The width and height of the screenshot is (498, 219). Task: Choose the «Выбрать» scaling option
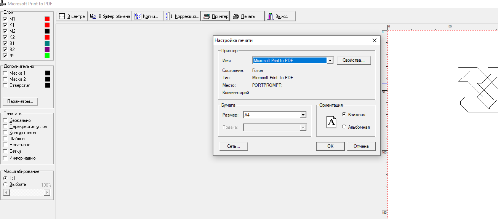5,184
